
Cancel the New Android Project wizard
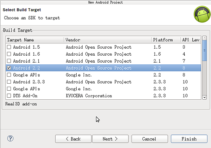(x=150, y=139)
